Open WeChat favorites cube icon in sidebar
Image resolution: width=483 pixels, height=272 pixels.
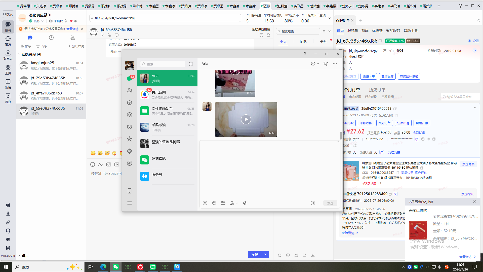click(x=130, y=103)
